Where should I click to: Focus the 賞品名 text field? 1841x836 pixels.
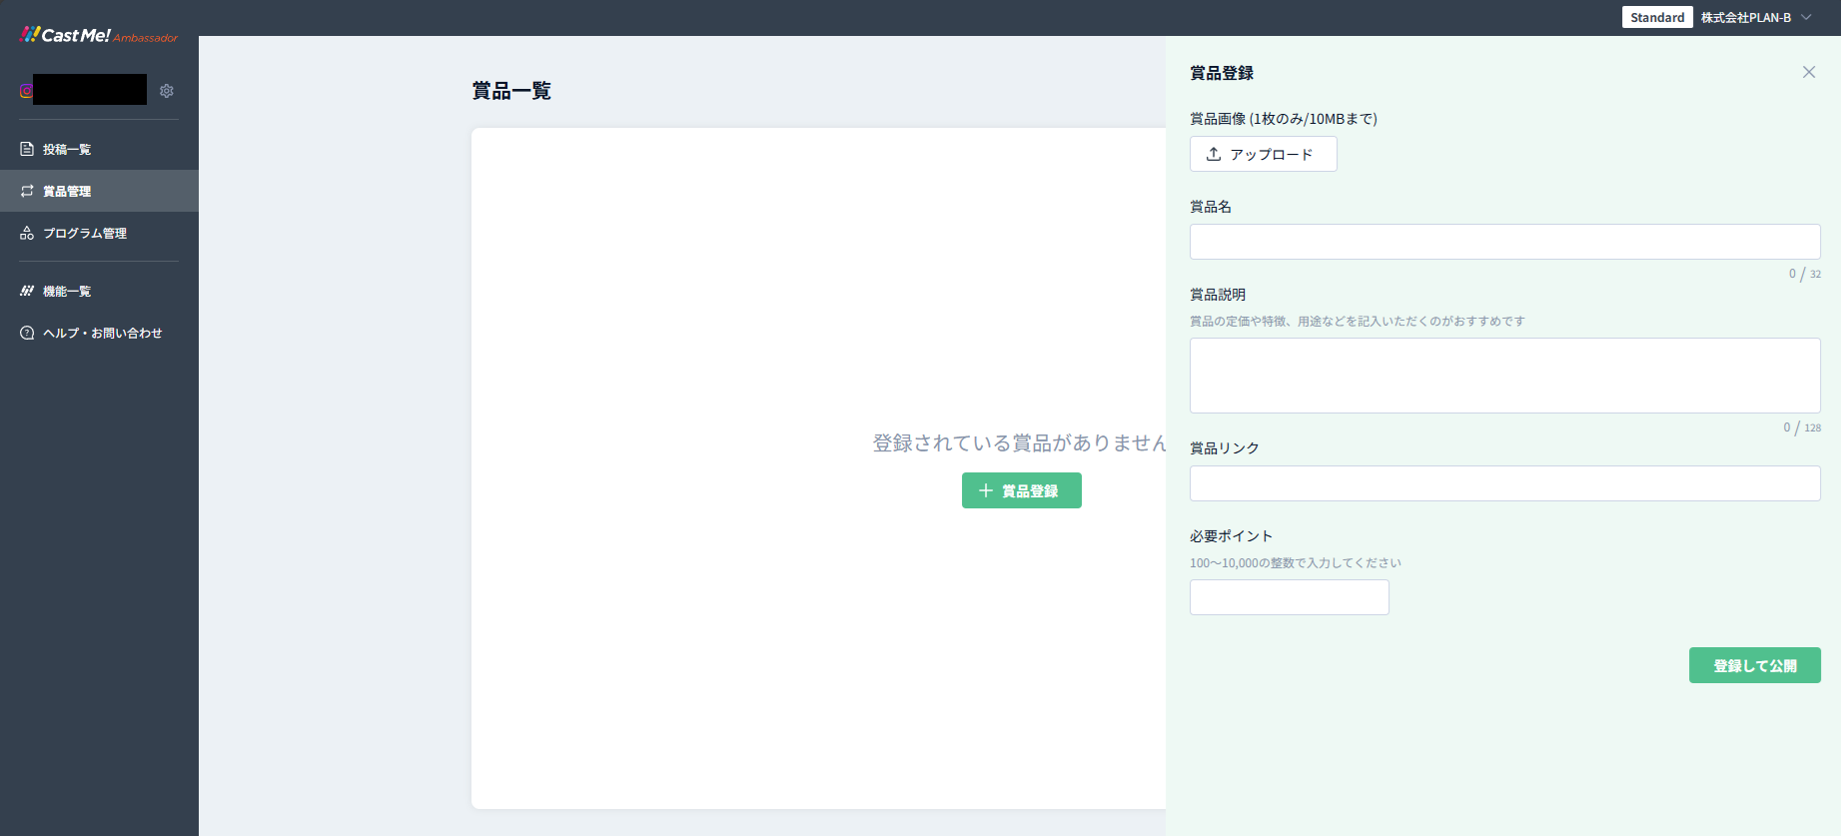1504,242
